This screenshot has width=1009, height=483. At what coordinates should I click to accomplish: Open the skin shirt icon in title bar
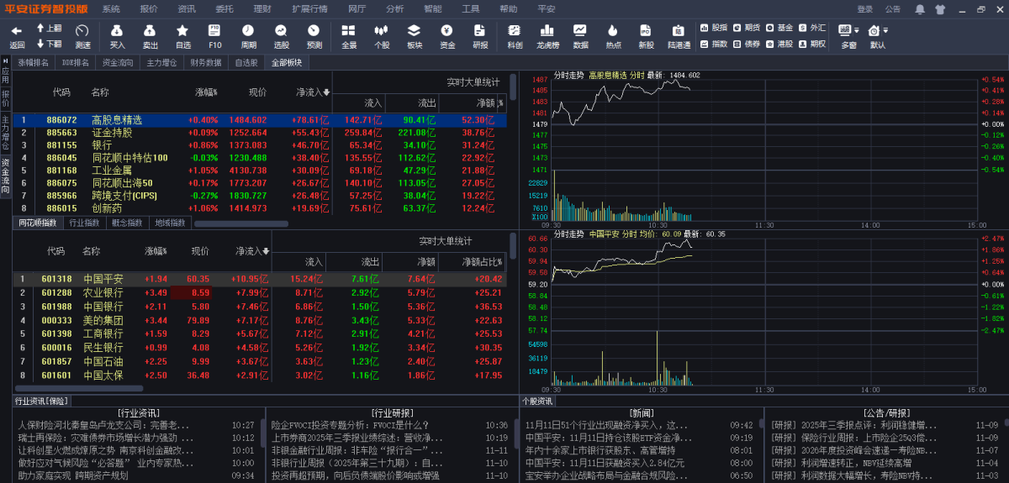tap(938, 9)
